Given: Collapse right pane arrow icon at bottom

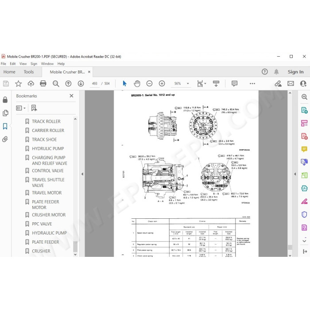Looking at the screenshot, I should [x=305, y=252].
